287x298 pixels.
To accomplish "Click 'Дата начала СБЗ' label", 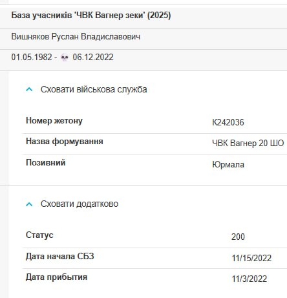I will click(60, 256).
